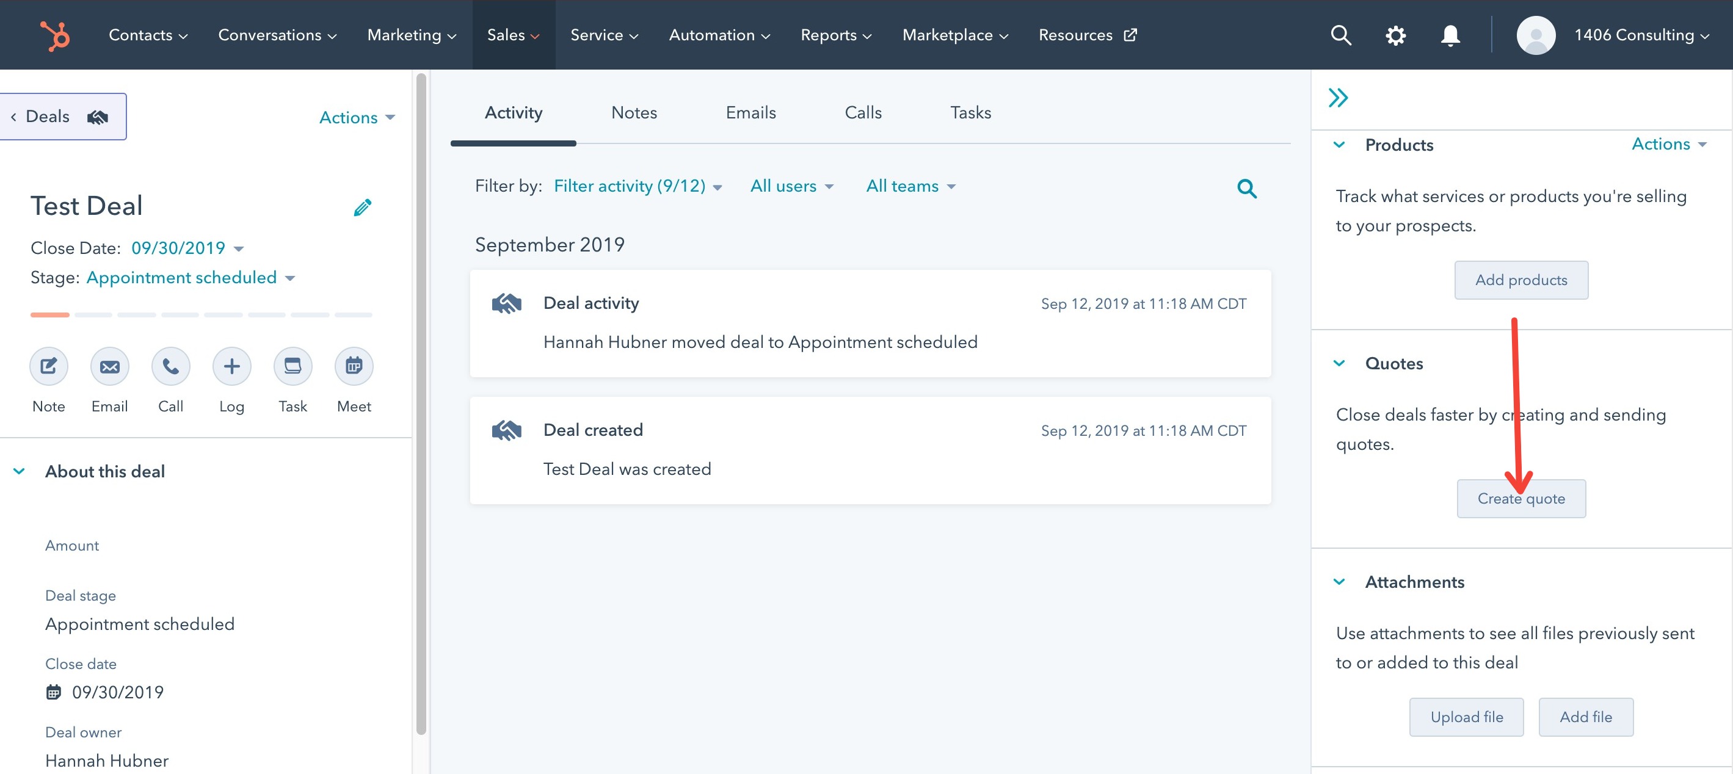1733x774 pixels.
Task: Click Deal stage value Appointment scheduled
Action: point(139,624)
